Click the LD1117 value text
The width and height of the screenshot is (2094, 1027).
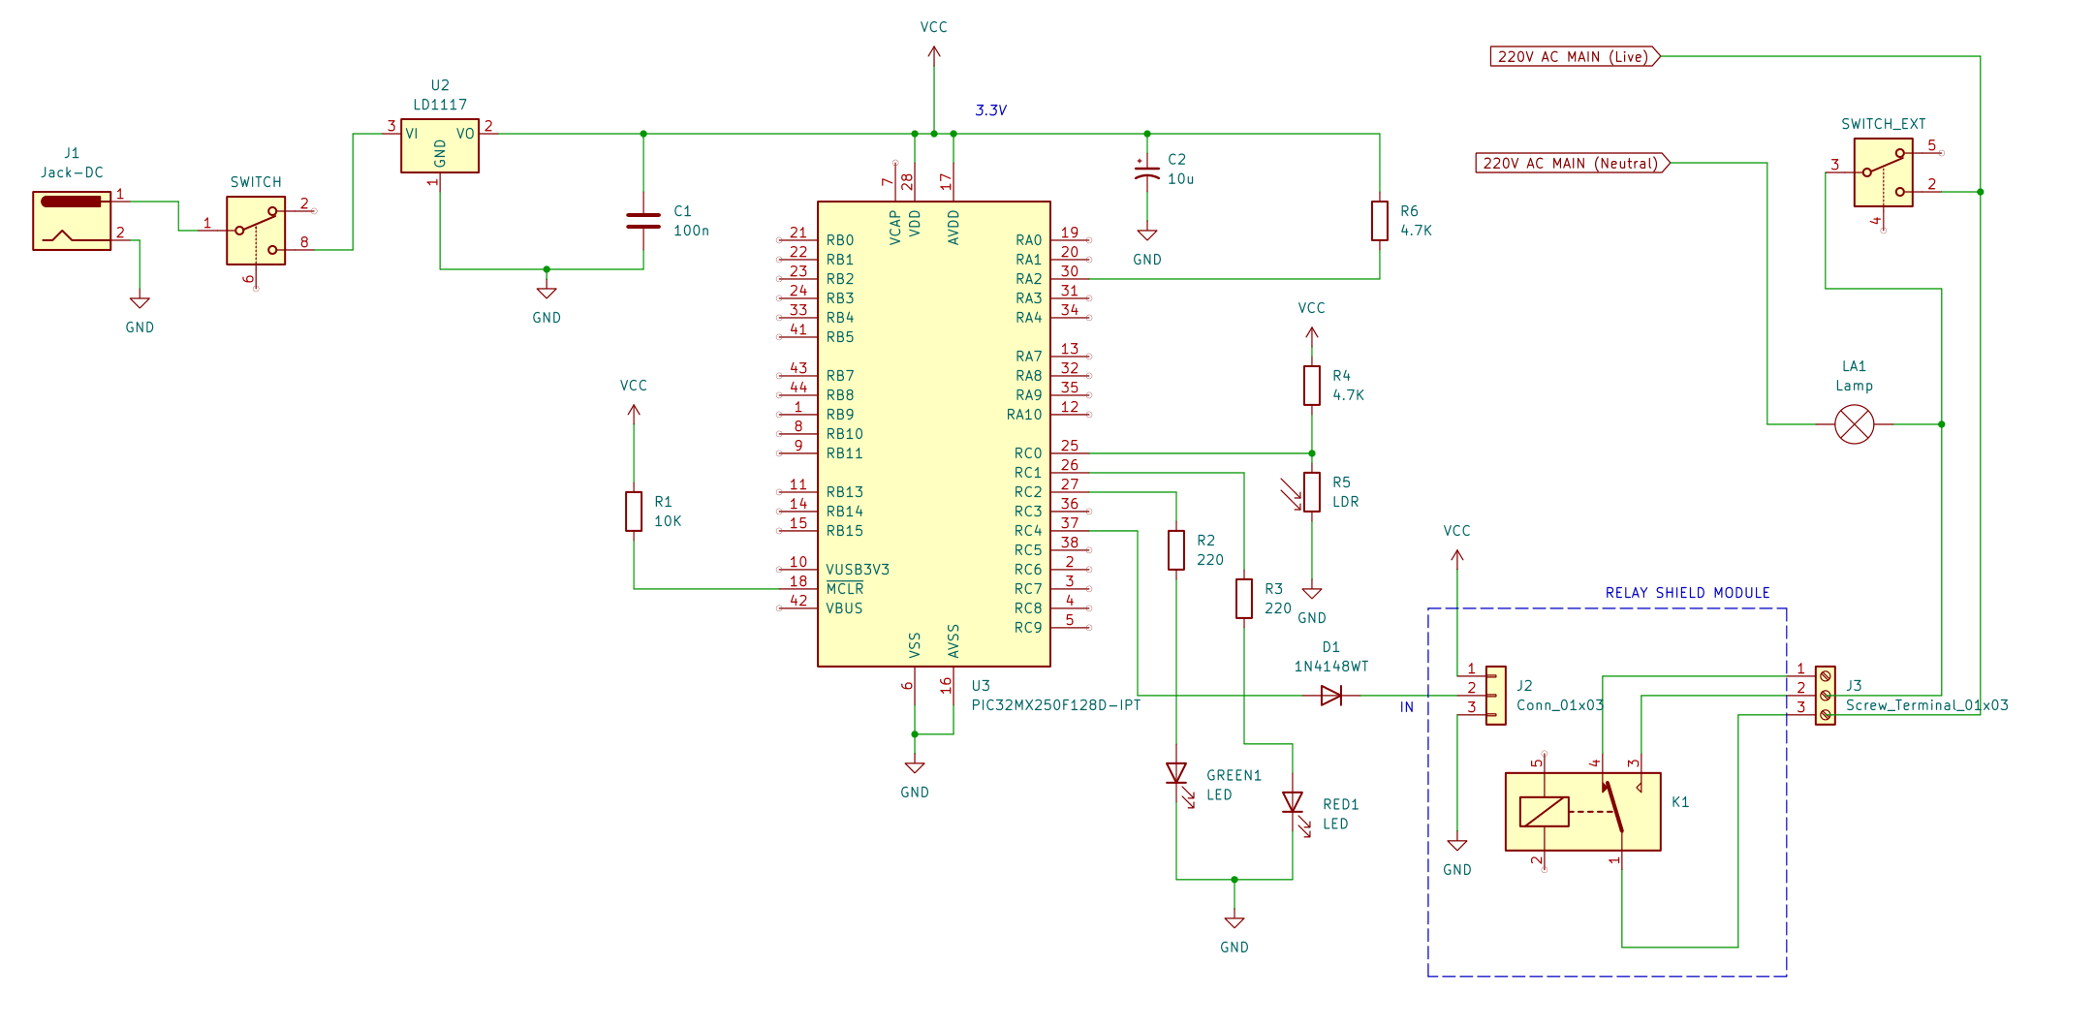(440, 105)
